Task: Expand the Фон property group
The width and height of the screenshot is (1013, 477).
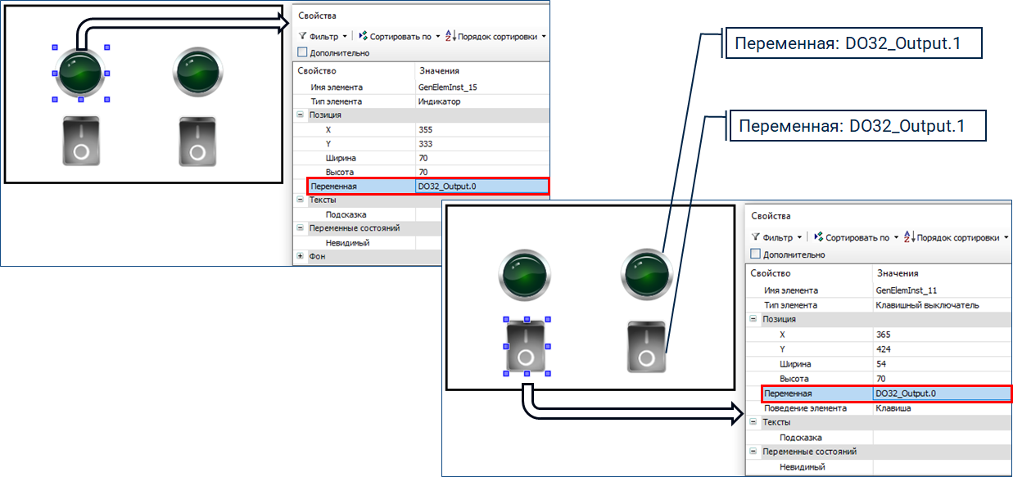Action: pyautogui.click(x=301, y=257)
